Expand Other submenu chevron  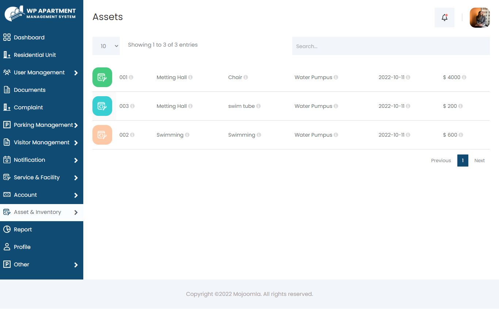[76, 265]
